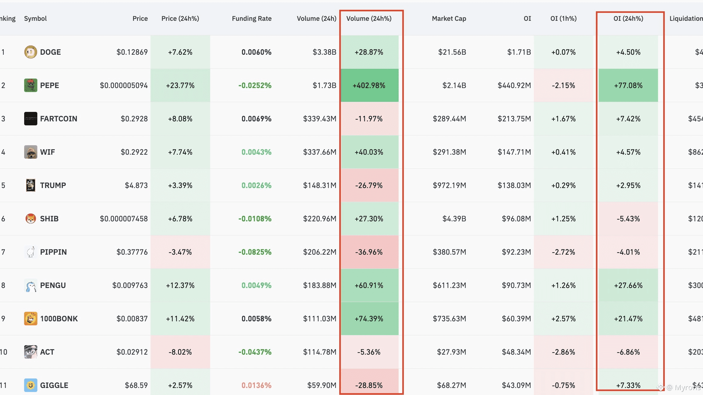This screenshot has height=395, width=703.
Task: Sort by Price (24h%) column header
Action: (x=180, y=19)
